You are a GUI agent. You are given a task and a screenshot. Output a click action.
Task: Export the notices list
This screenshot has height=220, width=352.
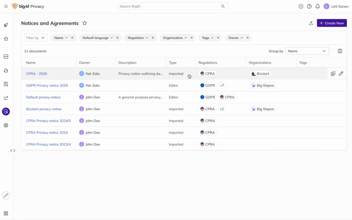pyautogui.click(x=311, y=23)
